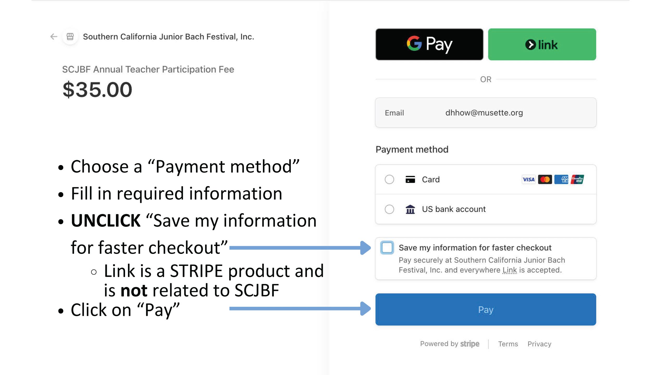Click the merchant storefront icon
This screenshot has width=667, height=375.
coord(70,37)
